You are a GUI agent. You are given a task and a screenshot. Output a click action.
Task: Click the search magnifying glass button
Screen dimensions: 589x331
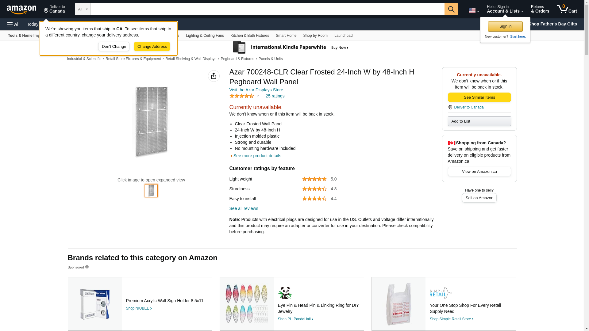pyautogui.click(x=451, y=9)
